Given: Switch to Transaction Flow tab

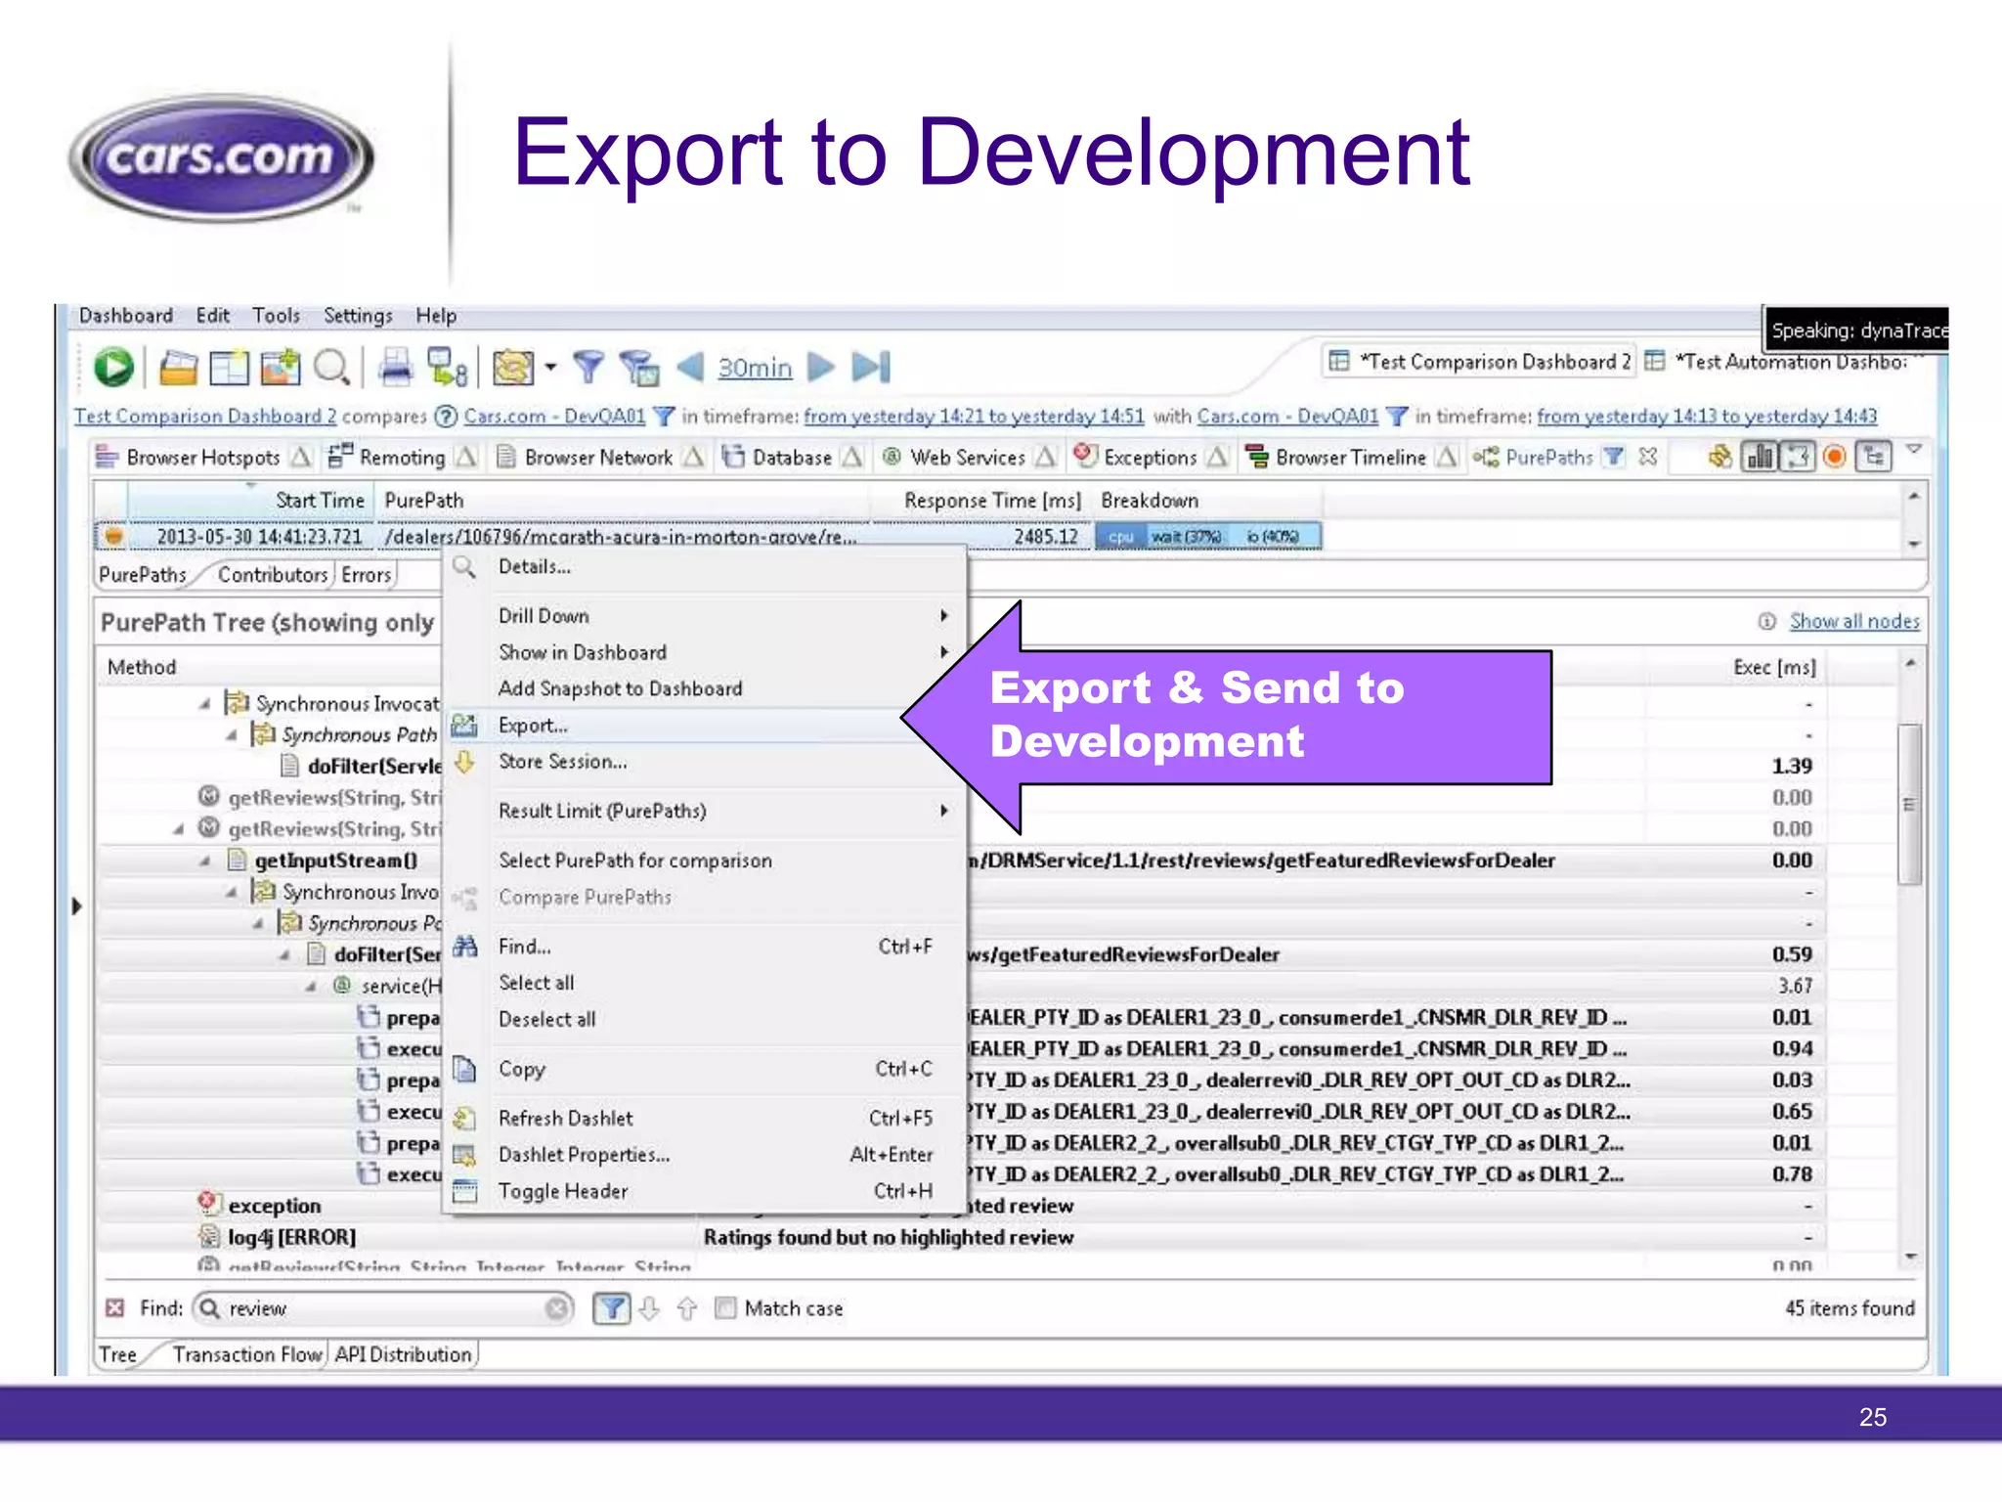Looking at the screenshot, I should pos(247,1355).
